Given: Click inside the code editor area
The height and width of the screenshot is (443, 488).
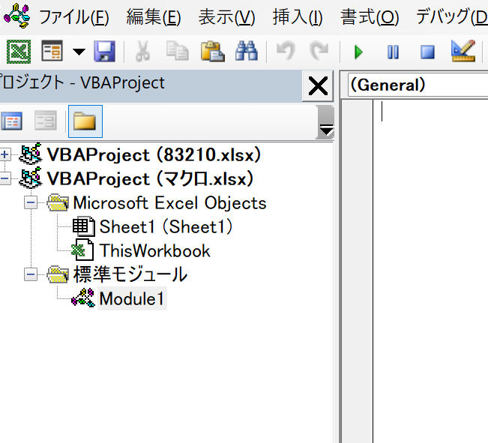Looking at the screenshot, I should (431, 271).
